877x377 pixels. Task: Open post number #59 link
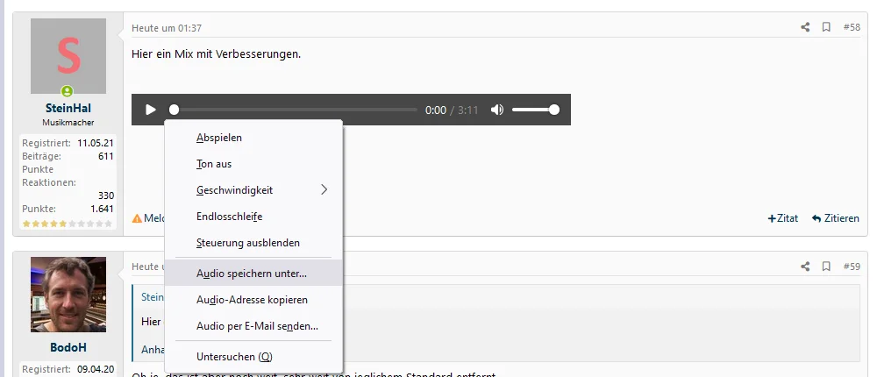click(852, 267)
